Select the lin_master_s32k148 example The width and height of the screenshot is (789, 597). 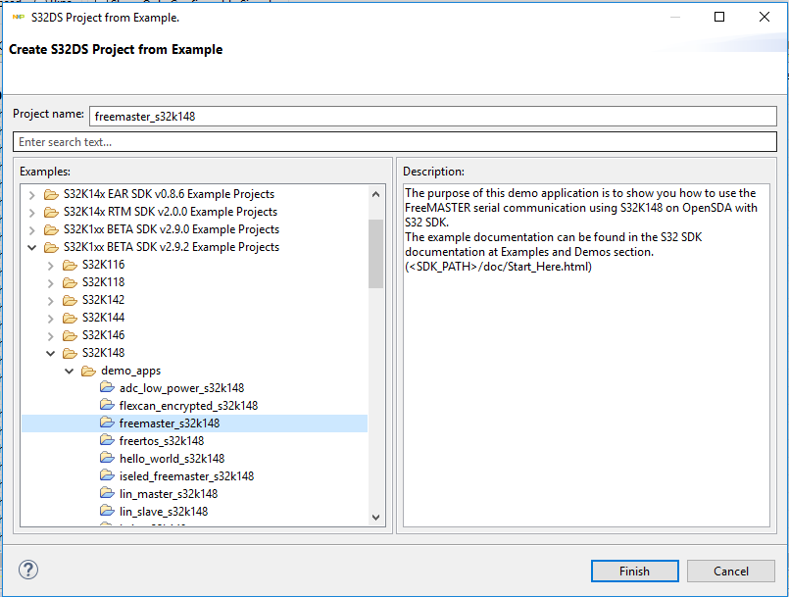click(169, 494)
